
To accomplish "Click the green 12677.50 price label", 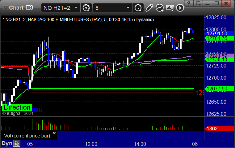I will point(219,89).
